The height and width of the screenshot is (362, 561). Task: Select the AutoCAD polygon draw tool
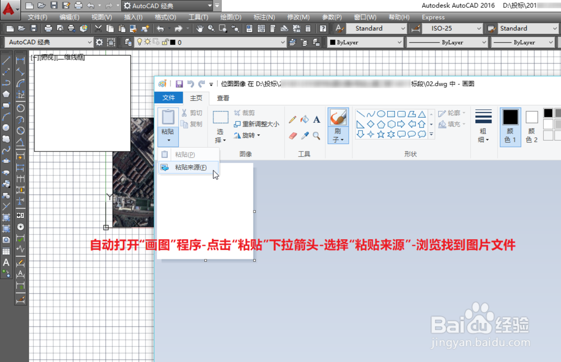pos(6,94)
